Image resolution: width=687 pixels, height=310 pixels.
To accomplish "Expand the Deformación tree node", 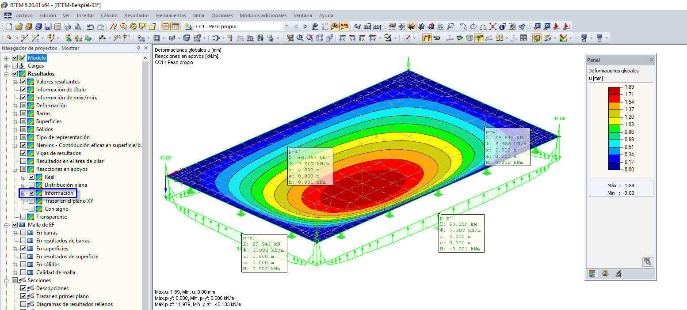I will (x=15, y=106).
